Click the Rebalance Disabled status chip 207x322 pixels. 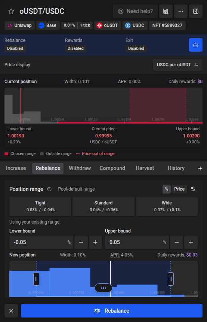click(x=15, y=48)
